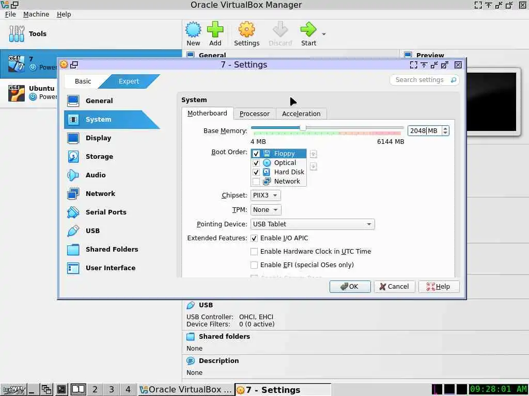The height and width of the screenshot is (396, 529).
Task: Switch to workspace 2 in the taskbar
Action: [95, 390]
